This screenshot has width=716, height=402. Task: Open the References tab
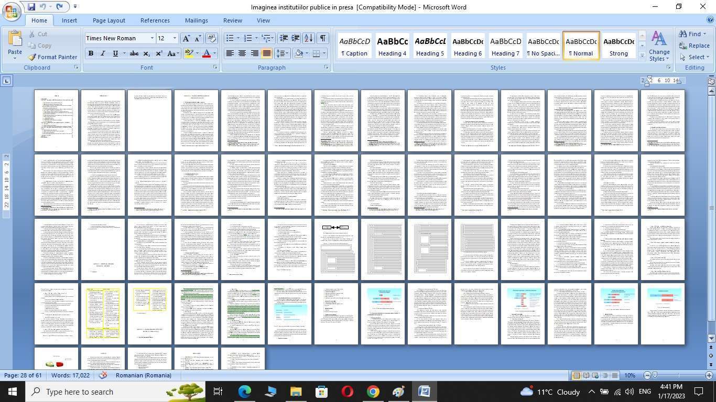tap(155, 20)
